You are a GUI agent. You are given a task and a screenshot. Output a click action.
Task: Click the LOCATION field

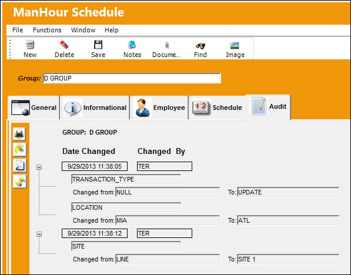click(x=126, y=207)
